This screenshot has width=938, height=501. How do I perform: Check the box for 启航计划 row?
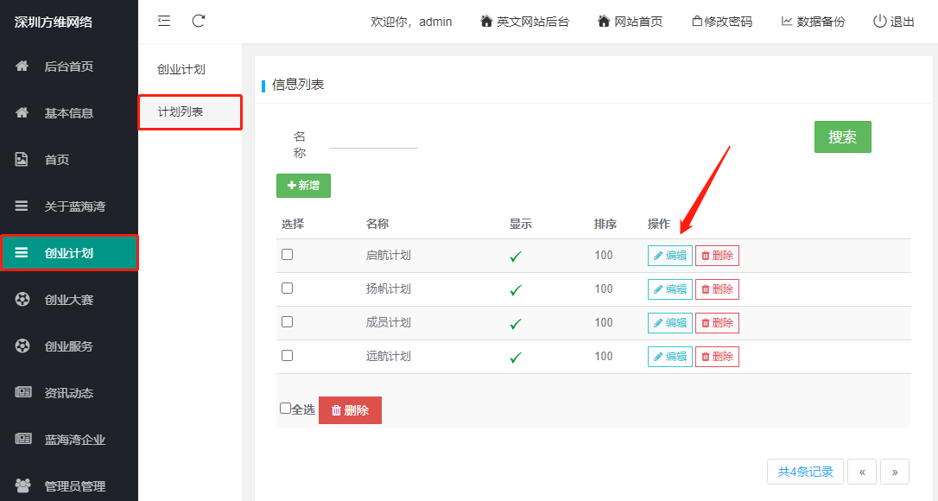point(287,255)
